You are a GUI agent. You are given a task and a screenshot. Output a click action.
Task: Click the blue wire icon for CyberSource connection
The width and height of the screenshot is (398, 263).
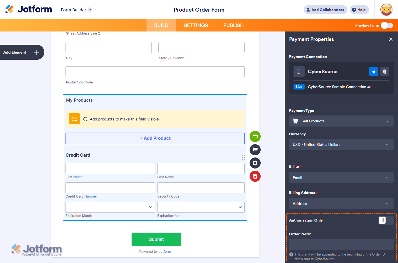(x=373, y=71)
